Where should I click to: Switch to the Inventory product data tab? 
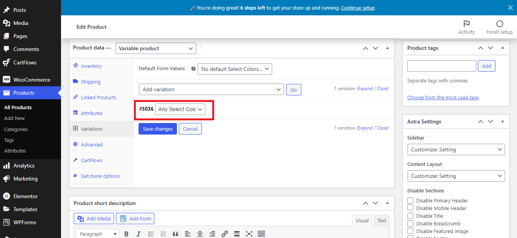point(91,66)
